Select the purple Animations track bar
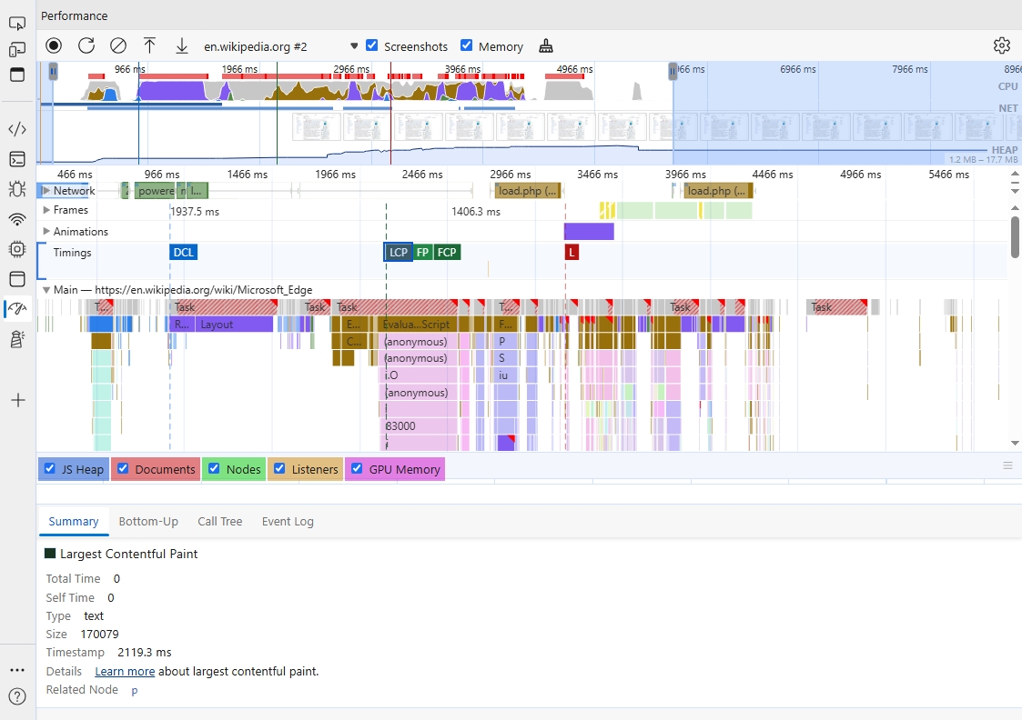Image resolution: width=1022 pixels, height=720 pixels. [589, 231]
